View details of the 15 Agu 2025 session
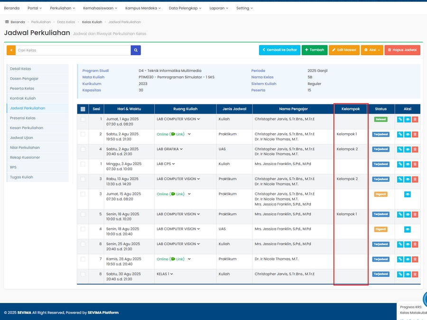Image resolution: width=427 pixels, height=320 pixels. click(407, 194)
